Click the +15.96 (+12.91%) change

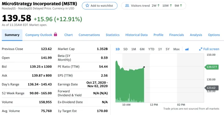click(x=58, y=19)
